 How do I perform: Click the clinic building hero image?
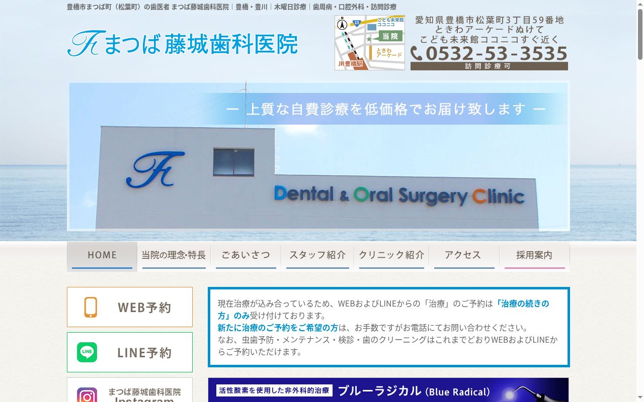click(318, 156)
